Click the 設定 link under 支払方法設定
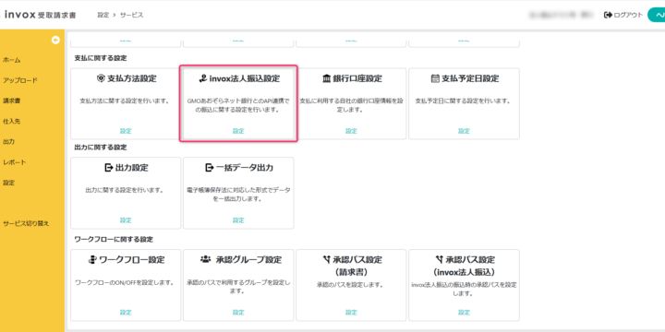This screenshot has width=665, height=332. click(x=126, y=131)
